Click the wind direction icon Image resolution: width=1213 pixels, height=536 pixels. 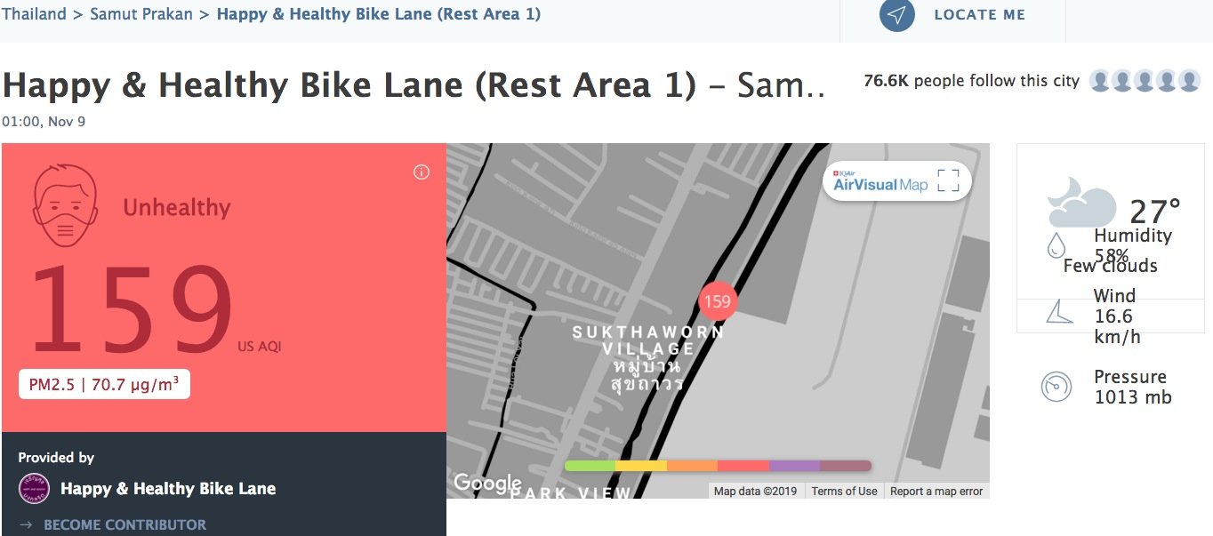(1058, 311)
